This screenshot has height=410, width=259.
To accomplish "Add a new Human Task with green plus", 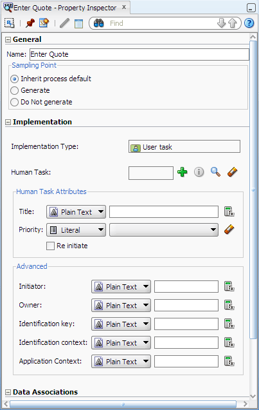I will point(183,172).
